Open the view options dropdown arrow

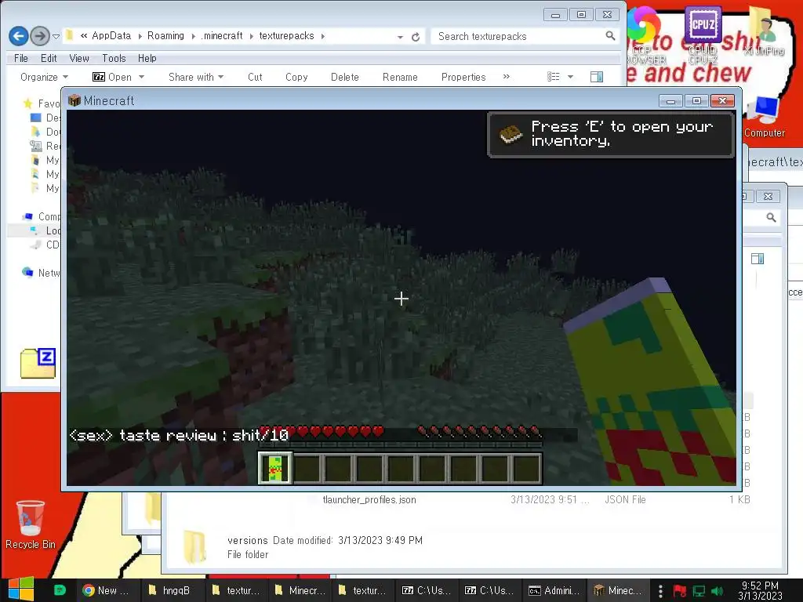[x=571, y=78]
